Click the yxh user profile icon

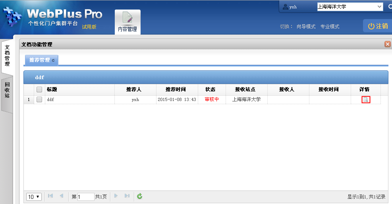click(285, 7)
